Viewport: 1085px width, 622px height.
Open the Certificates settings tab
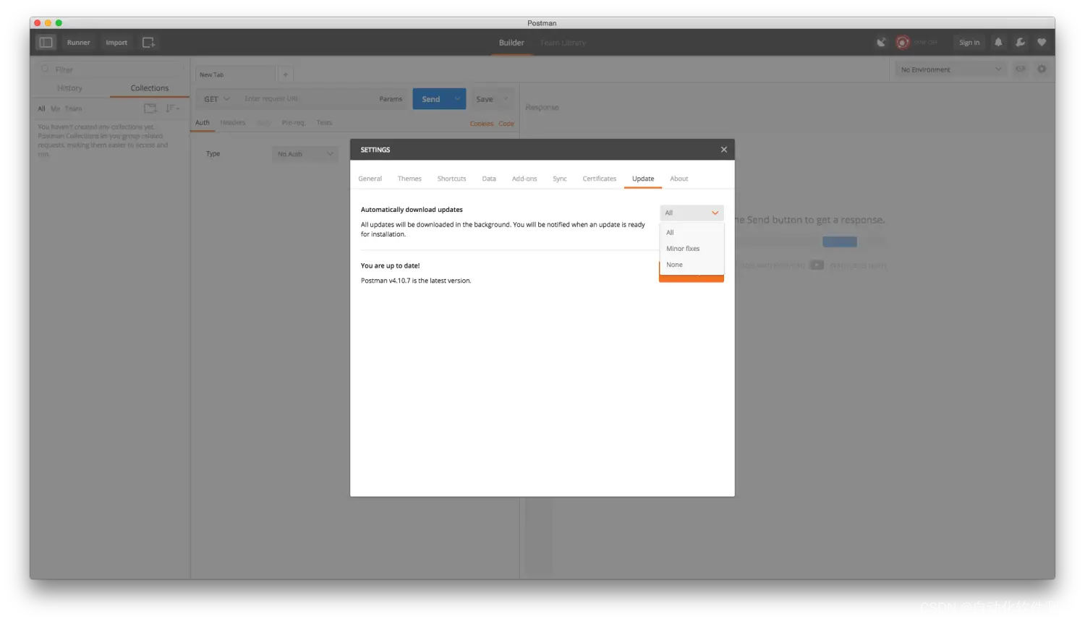click(x=600, y=179)
